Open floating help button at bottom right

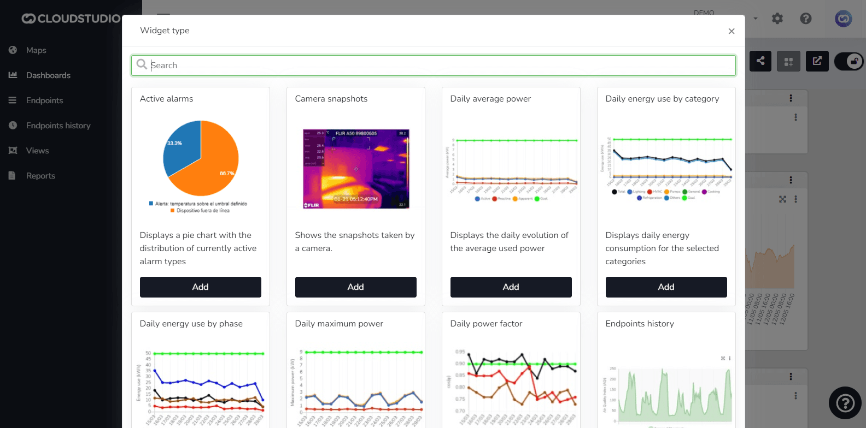(x=845, y=403)
